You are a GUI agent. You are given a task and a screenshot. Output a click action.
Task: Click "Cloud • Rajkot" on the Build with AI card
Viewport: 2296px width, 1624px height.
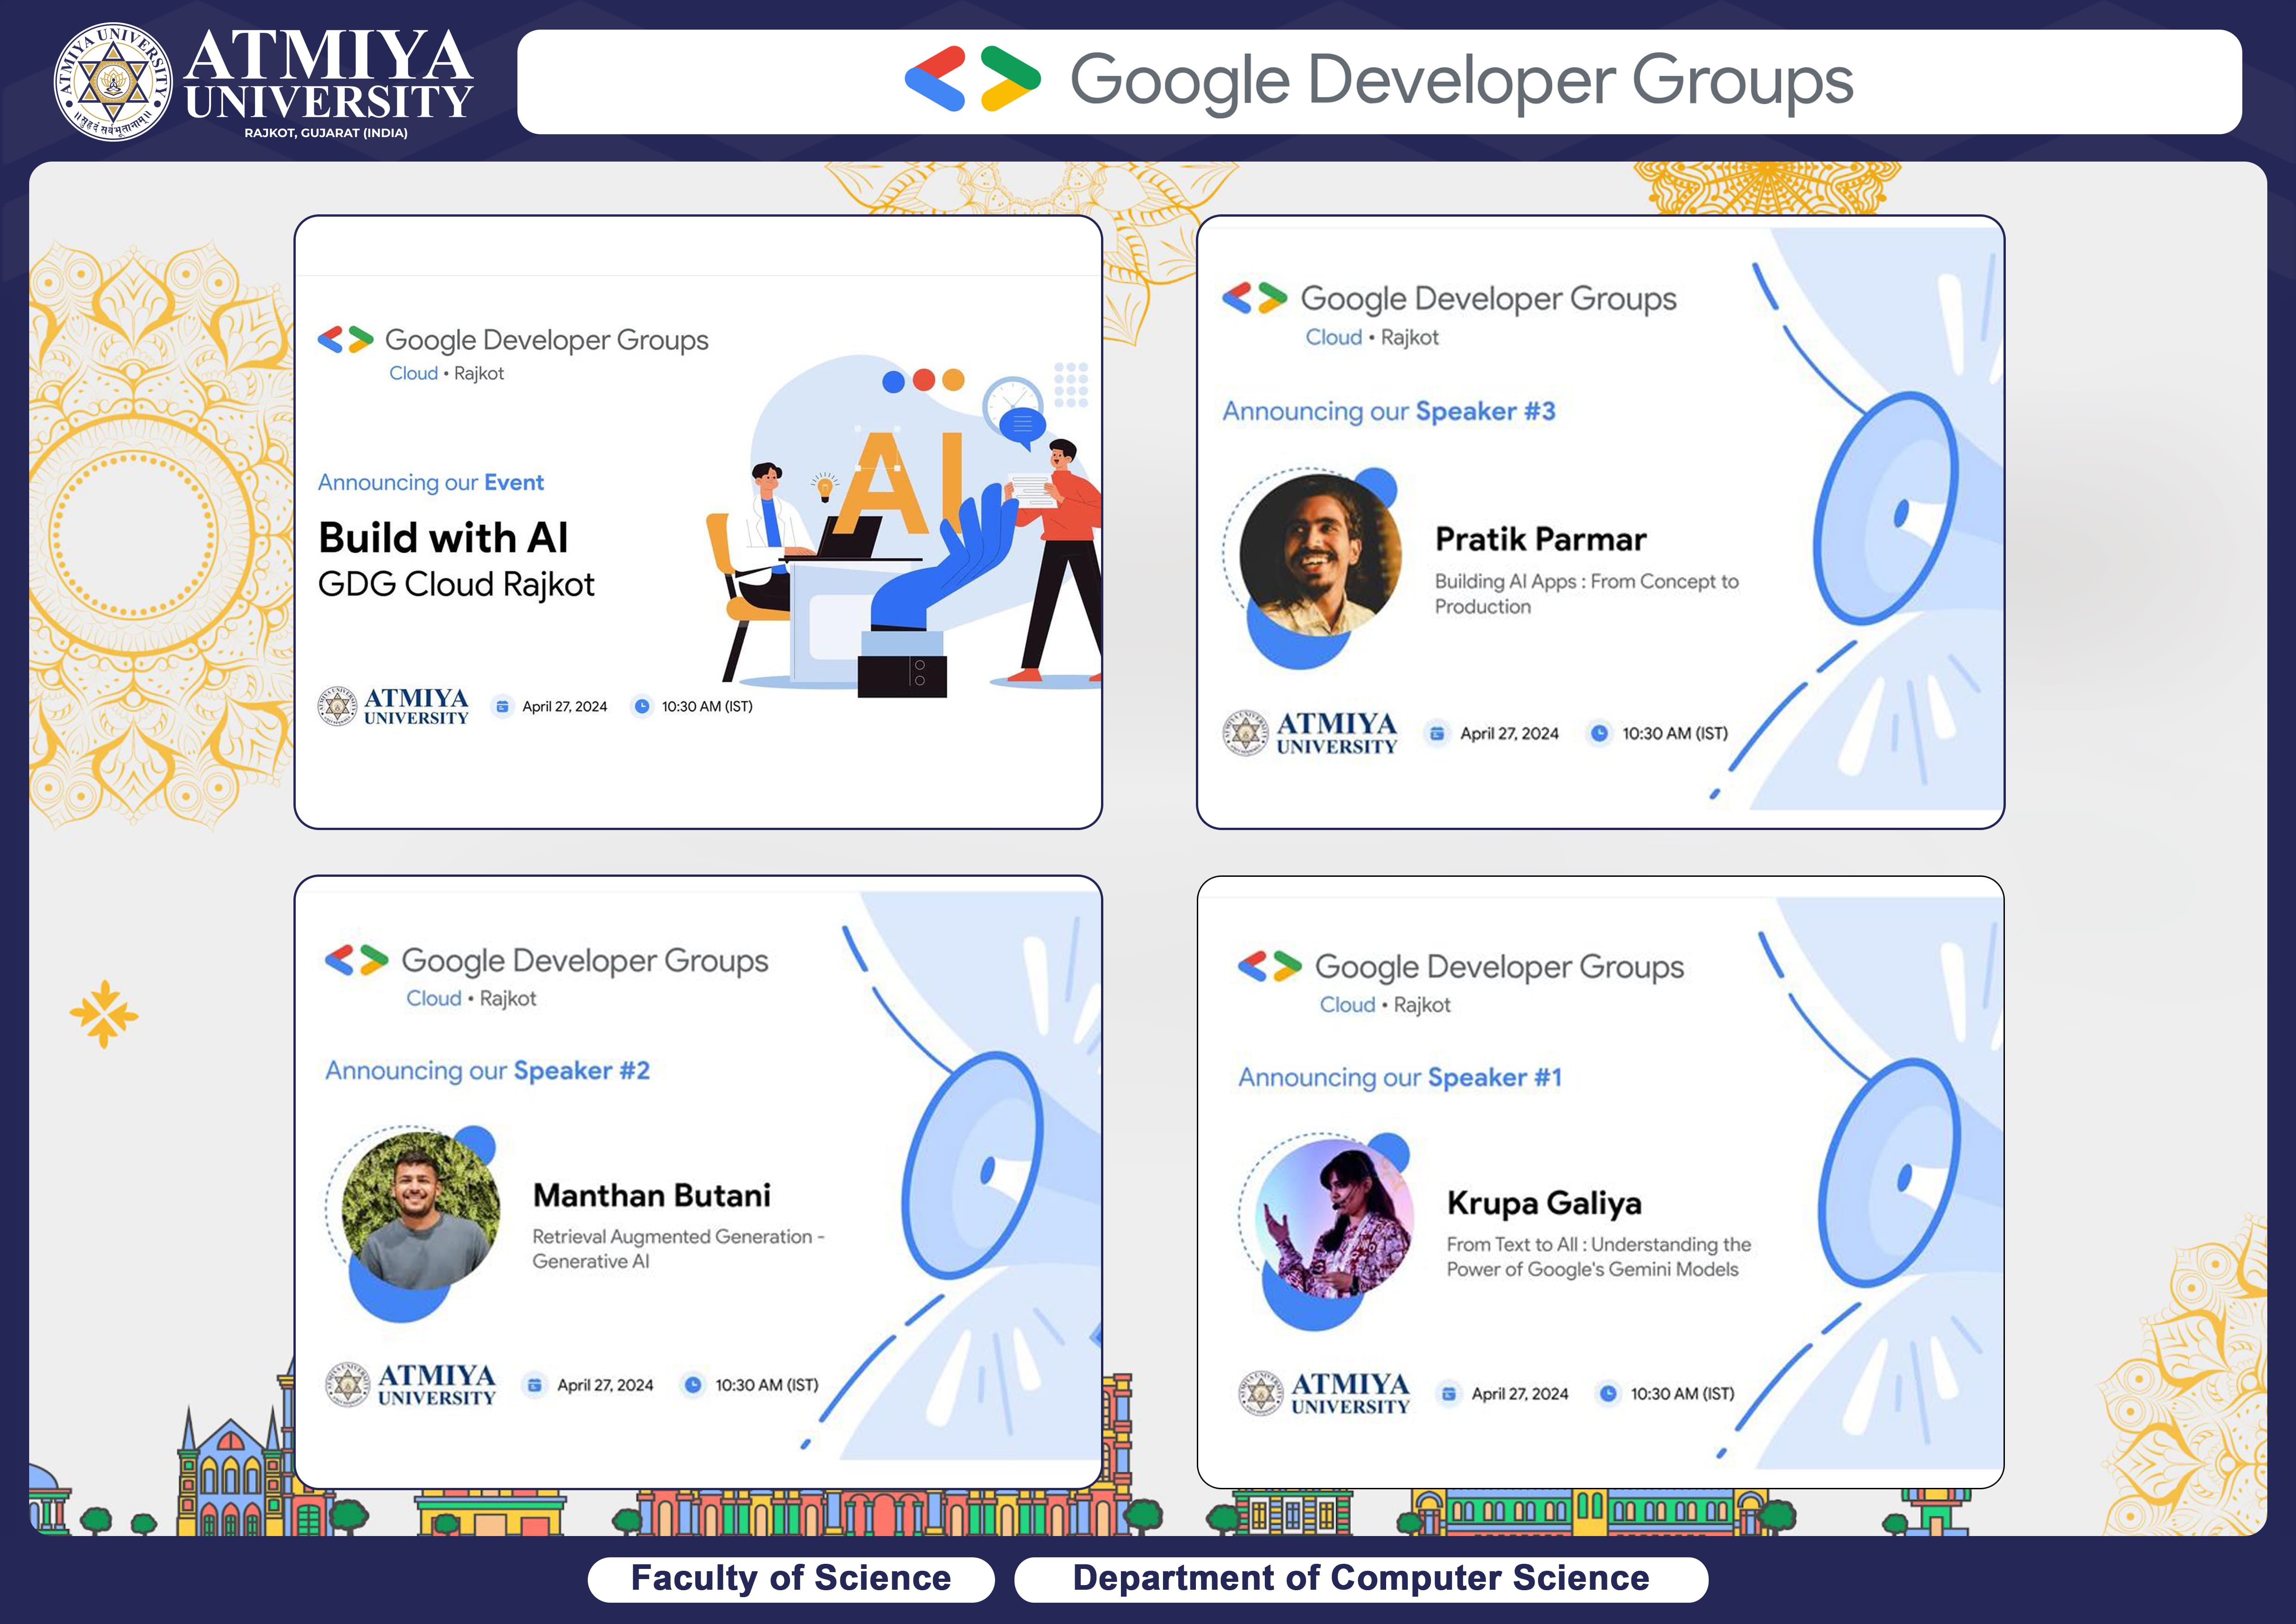[446, 373]
